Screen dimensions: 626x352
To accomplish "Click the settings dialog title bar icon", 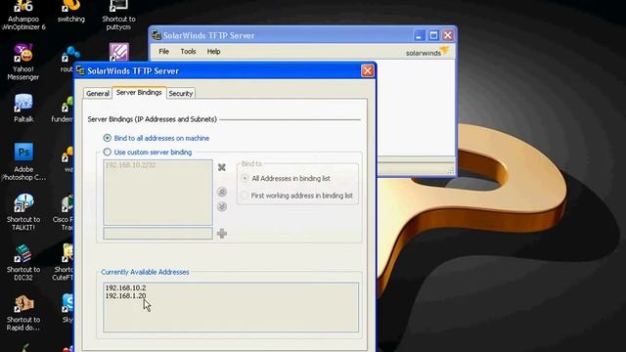I will click(x=80, y=70).
